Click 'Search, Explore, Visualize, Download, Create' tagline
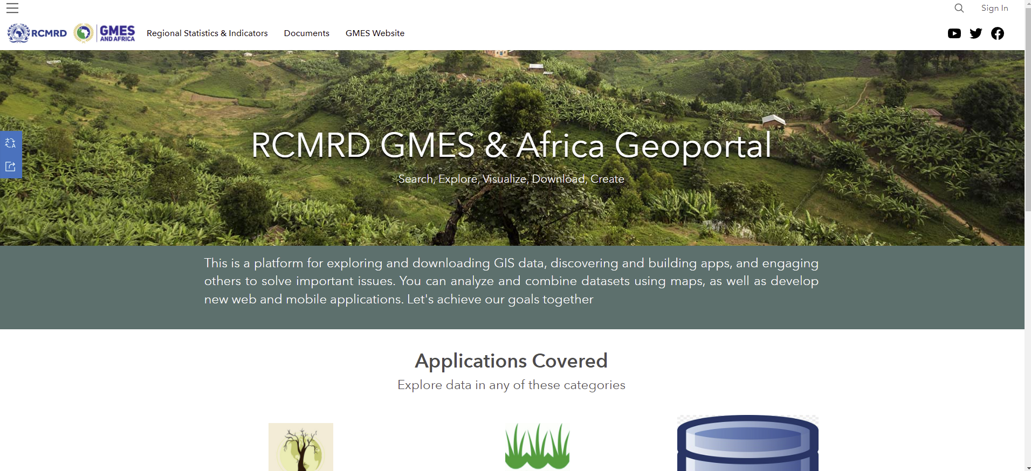1031x471 pixels. pos(511,179)
